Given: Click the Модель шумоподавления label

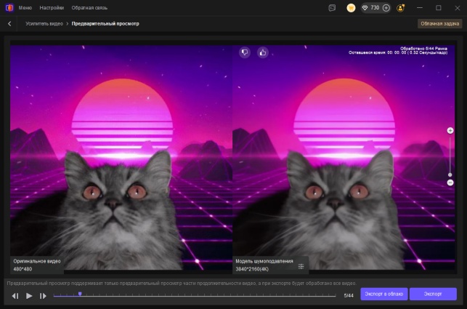Looking at the screenshot, I should coord(264,261).
